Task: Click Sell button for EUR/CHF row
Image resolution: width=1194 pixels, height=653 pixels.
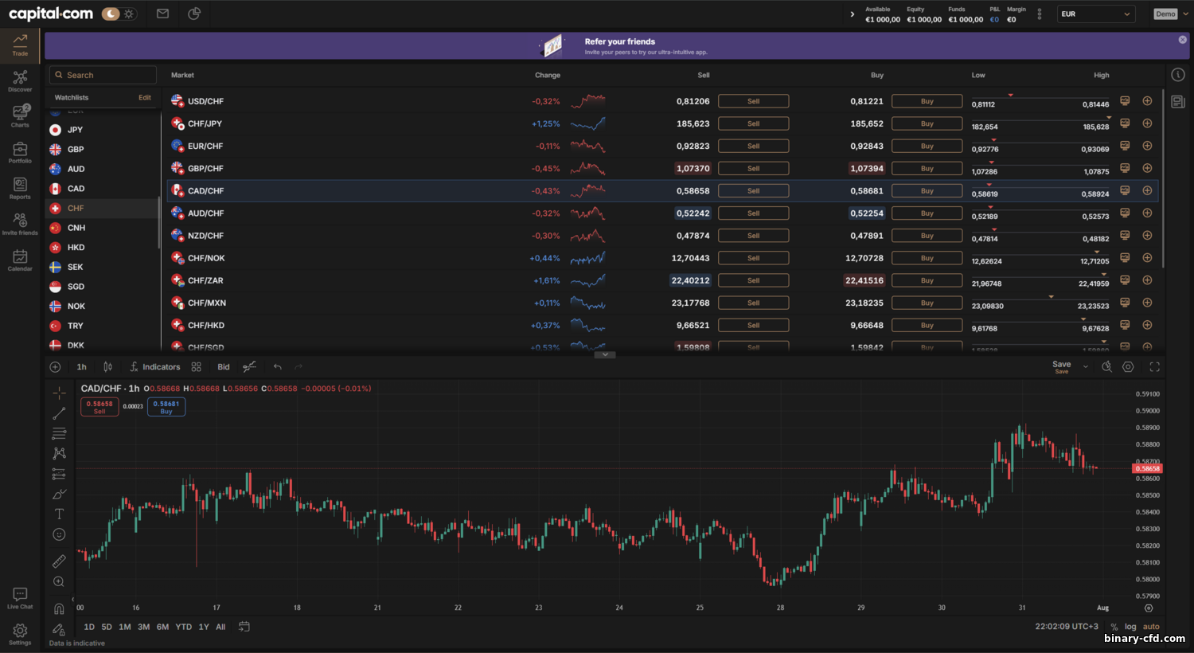Action: (x=753, y=146)
